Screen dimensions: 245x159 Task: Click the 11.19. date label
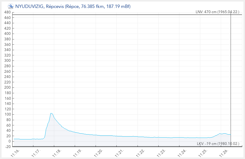point(78,152)
